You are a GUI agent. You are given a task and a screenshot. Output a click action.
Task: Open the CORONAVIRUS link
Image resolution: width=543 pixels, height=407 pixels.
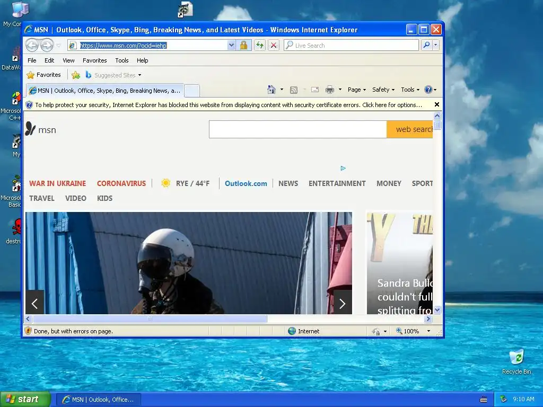pyautogui.click(x=121, y=183)
